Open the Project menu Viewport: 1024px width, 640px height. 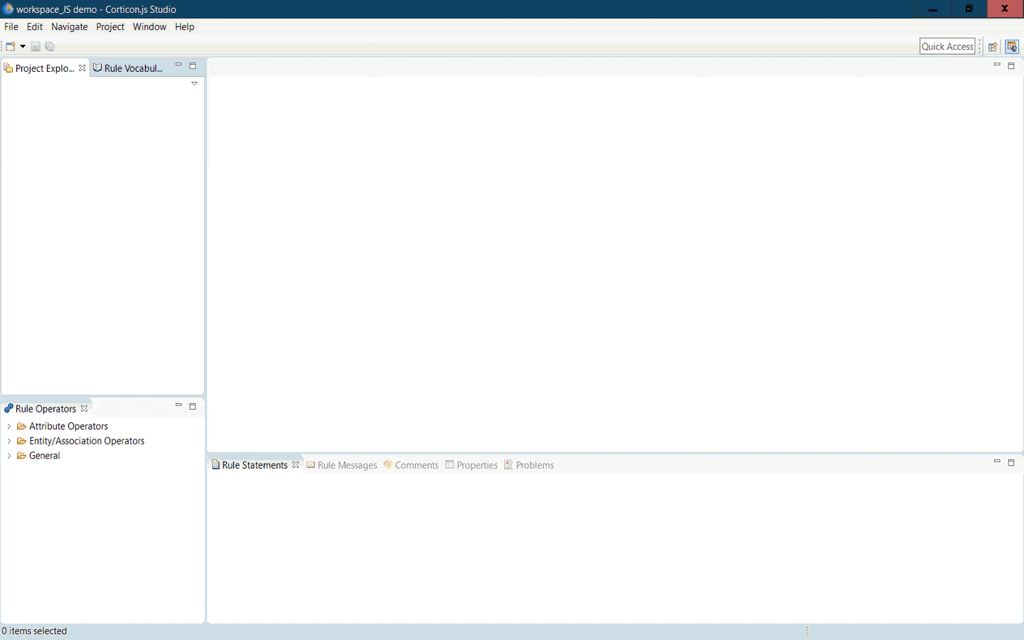click(110, 27)
